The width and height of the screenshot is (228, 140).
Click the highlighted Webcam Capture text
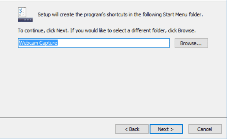point(38,43)
